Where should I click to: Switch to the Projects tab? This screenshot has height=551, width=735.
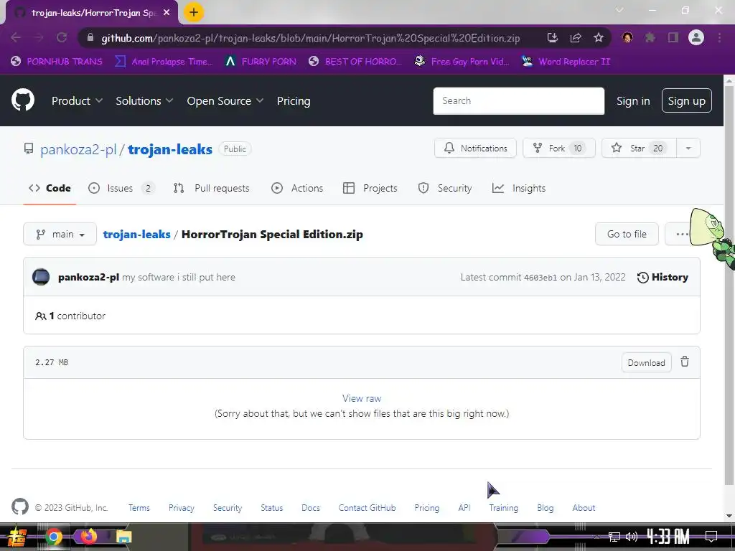click(x=370, y=188)
